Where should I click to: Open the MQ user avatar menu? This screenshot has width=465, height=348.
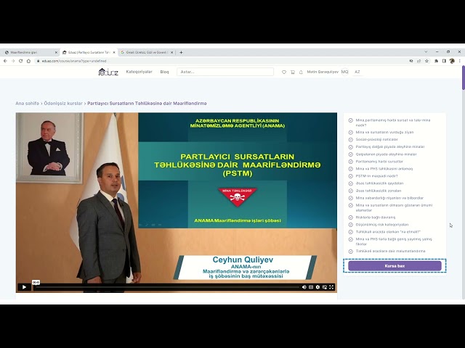(344, 72)
